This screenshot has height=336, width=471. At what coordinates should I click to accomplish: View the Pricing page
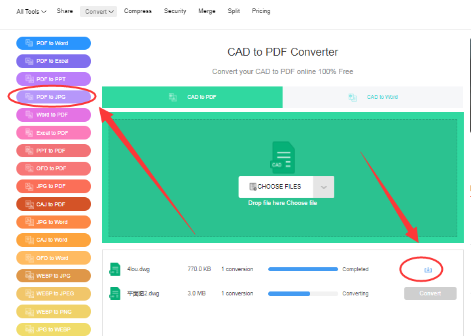[261, 11]
